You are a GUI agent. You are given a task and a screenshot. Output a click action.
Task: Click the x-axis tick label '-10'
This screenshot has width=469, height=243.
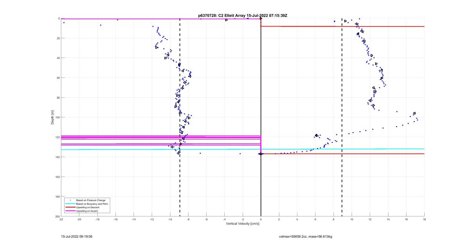(x=170, y=220)
